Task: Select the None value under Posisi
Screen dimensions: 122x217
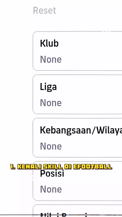Action: (51, 190)
